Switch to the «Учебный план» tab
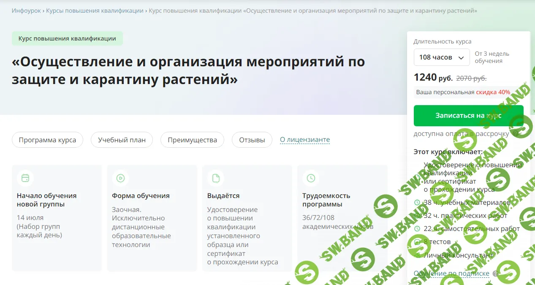This screenshot has height=285, width=535. click(x=122, y=139)
